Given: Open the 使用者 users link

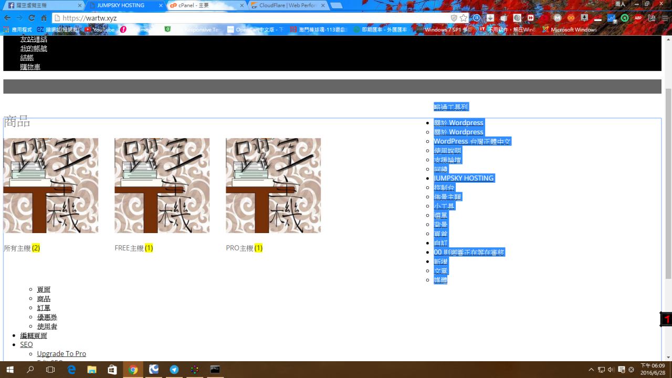Looking at the screenshot, I should pos(47,327).
